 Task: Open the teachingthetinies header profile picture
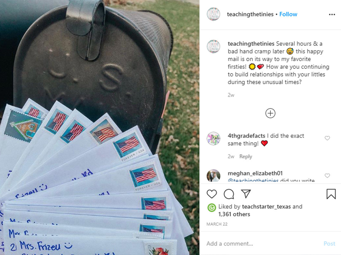(213, 14)
